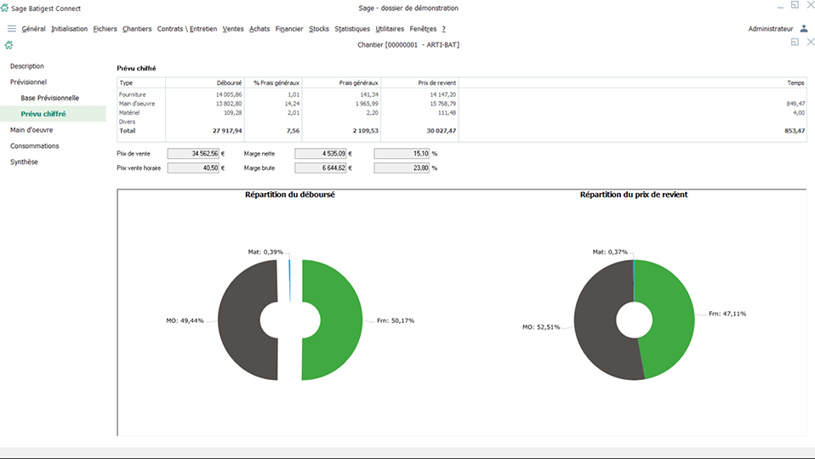Image resolution: width=815 pixels, height=459 pixels.
Task: Click the total prix de revient 30 027,47
Action: click(442, 131)
